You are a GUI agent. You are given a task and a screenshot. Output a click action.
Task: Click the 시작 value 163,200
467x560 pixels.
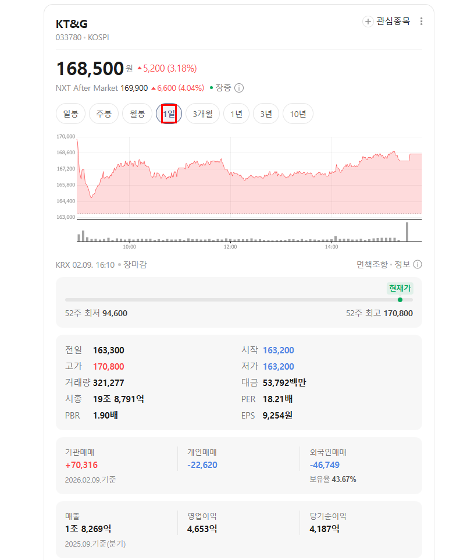click(x=278, y=350)
